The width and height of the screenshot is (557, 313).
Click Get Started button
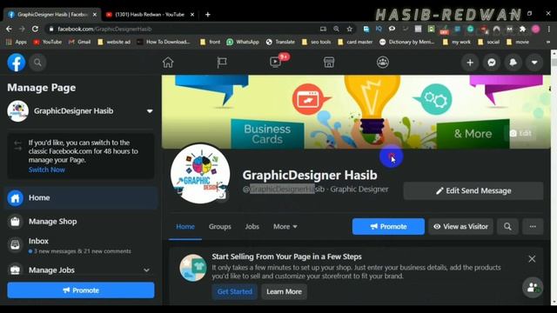pos(234,292)
